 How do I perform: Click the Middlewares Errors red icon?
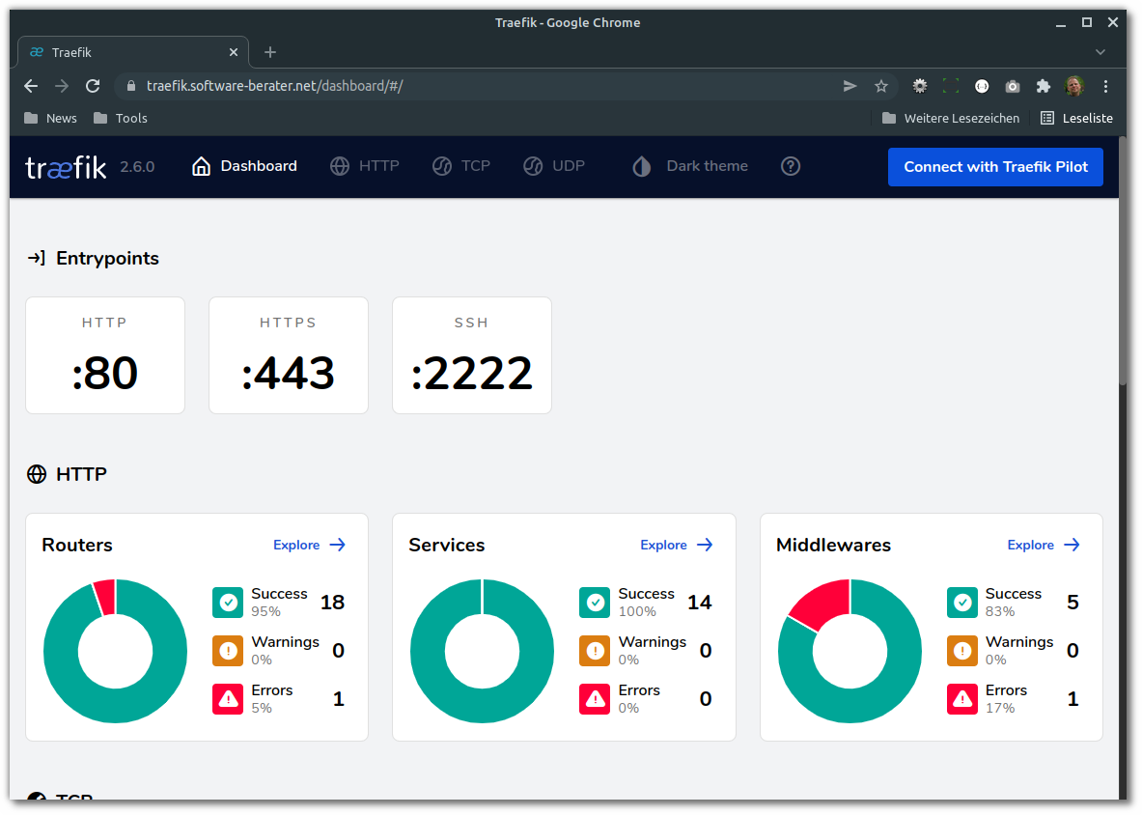(962, 699)
